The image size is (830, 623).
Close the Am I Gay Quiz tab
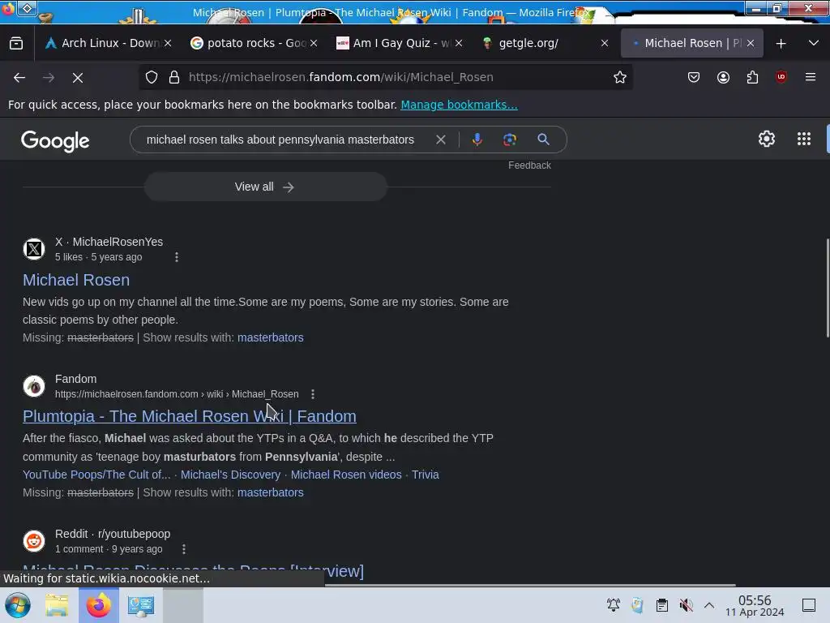click(x=459, y=44)
